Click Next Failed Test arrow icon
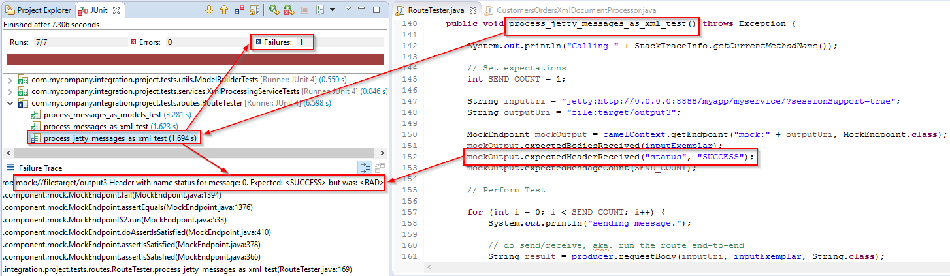Viewport: 950px width, 276px height. click(x=208, y=10)
